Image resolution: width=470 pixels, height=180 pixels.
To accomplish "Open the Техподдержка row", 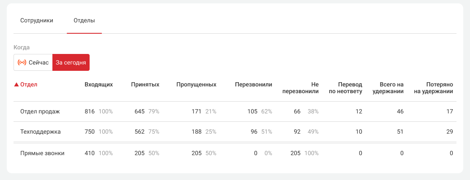I will click(41, 132).
